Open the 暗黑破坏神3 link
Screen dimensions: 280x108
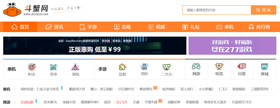(x=90, y=102)
